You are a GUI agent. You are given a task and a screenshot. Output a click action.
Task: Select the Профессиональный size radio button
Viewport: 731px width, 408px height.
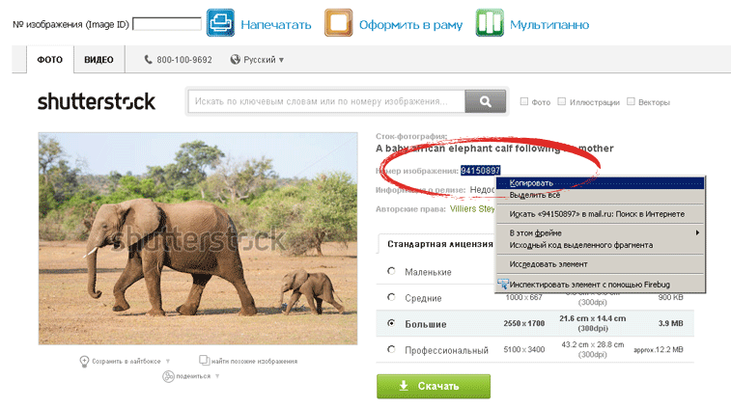click(391, 349)
